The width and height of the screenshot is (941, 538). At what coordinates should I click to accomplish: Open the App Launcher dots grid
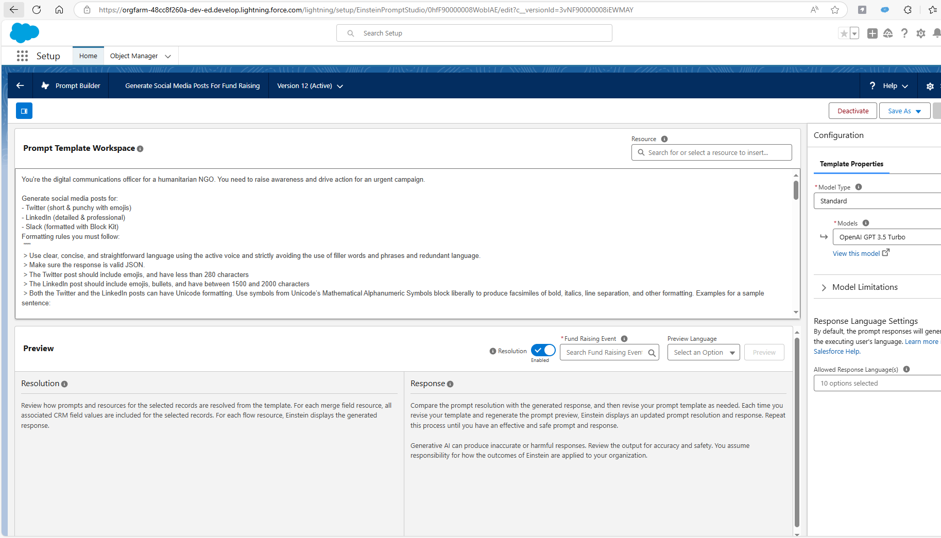coord(22,56)
